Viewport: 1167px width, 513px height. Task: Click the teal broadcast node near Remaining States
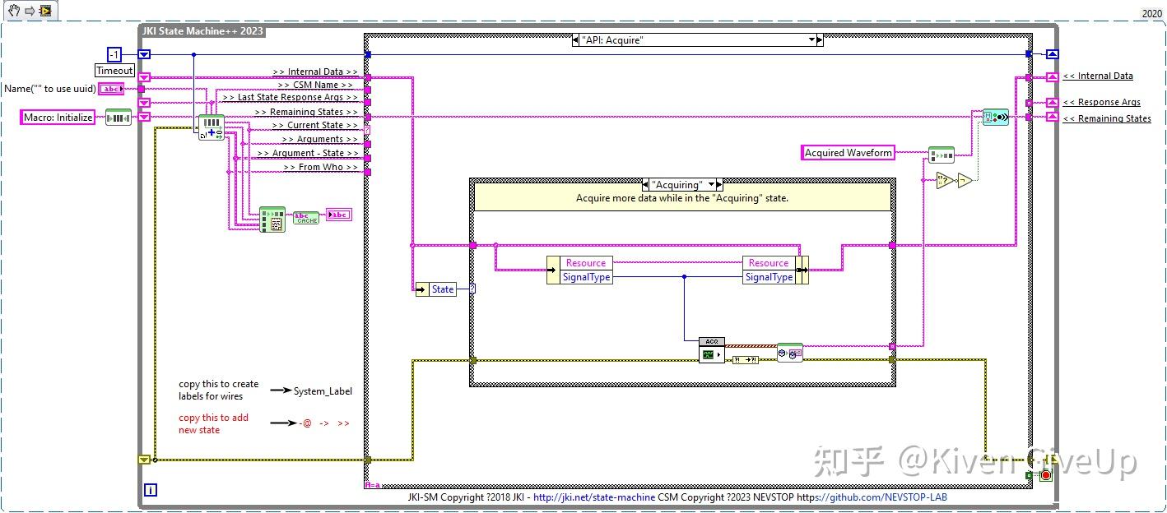coord(995,117)
